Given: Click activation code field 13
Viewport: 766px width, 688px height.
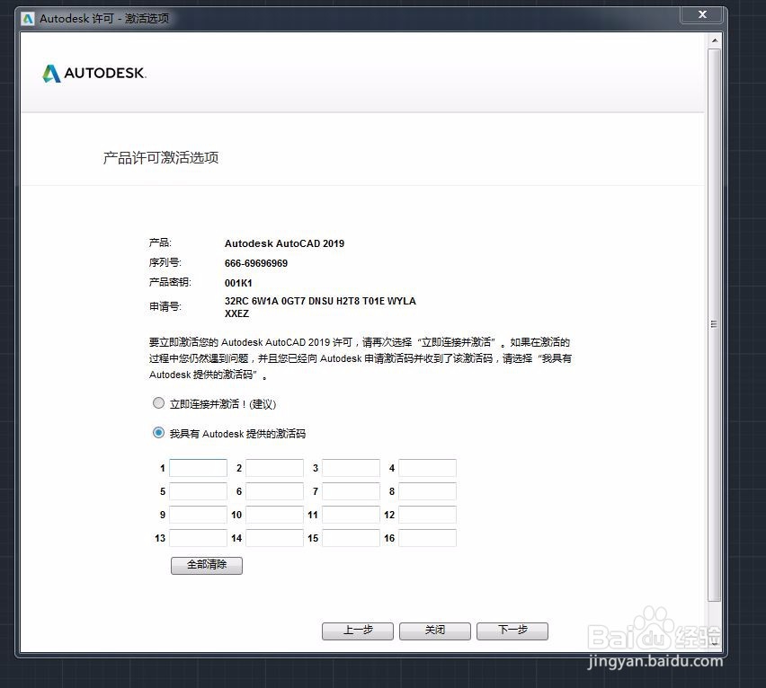Looking at the screenshot, I should [199, 538].
